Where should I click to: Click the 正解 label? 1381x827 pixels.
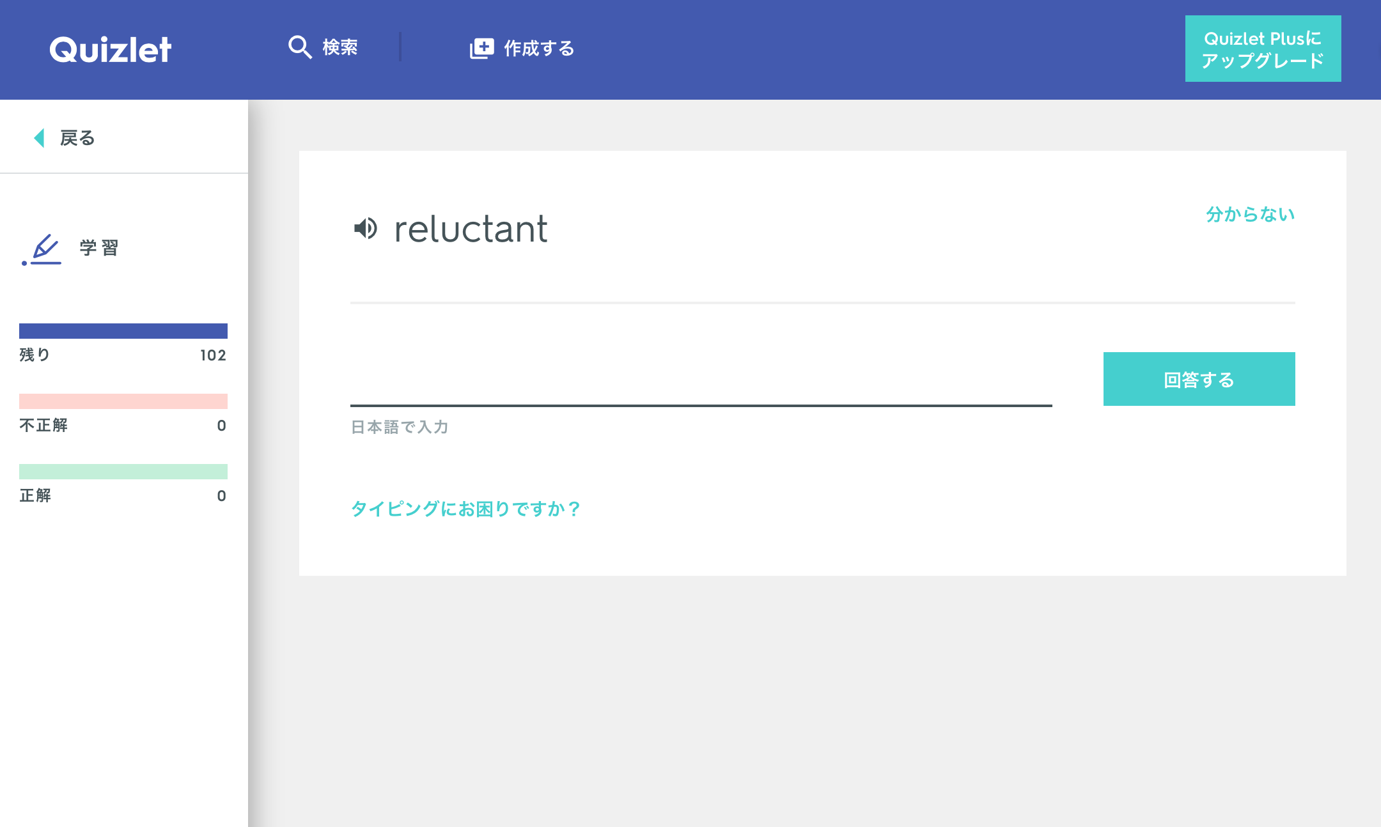click(35, 495)
